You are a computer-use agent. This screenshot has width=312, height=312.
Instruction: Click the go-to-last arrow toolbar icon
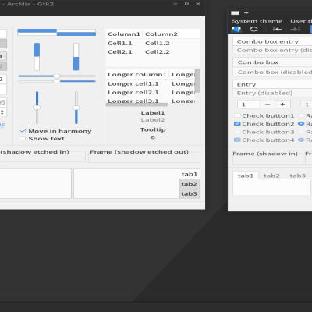click(x=295, y=29)
